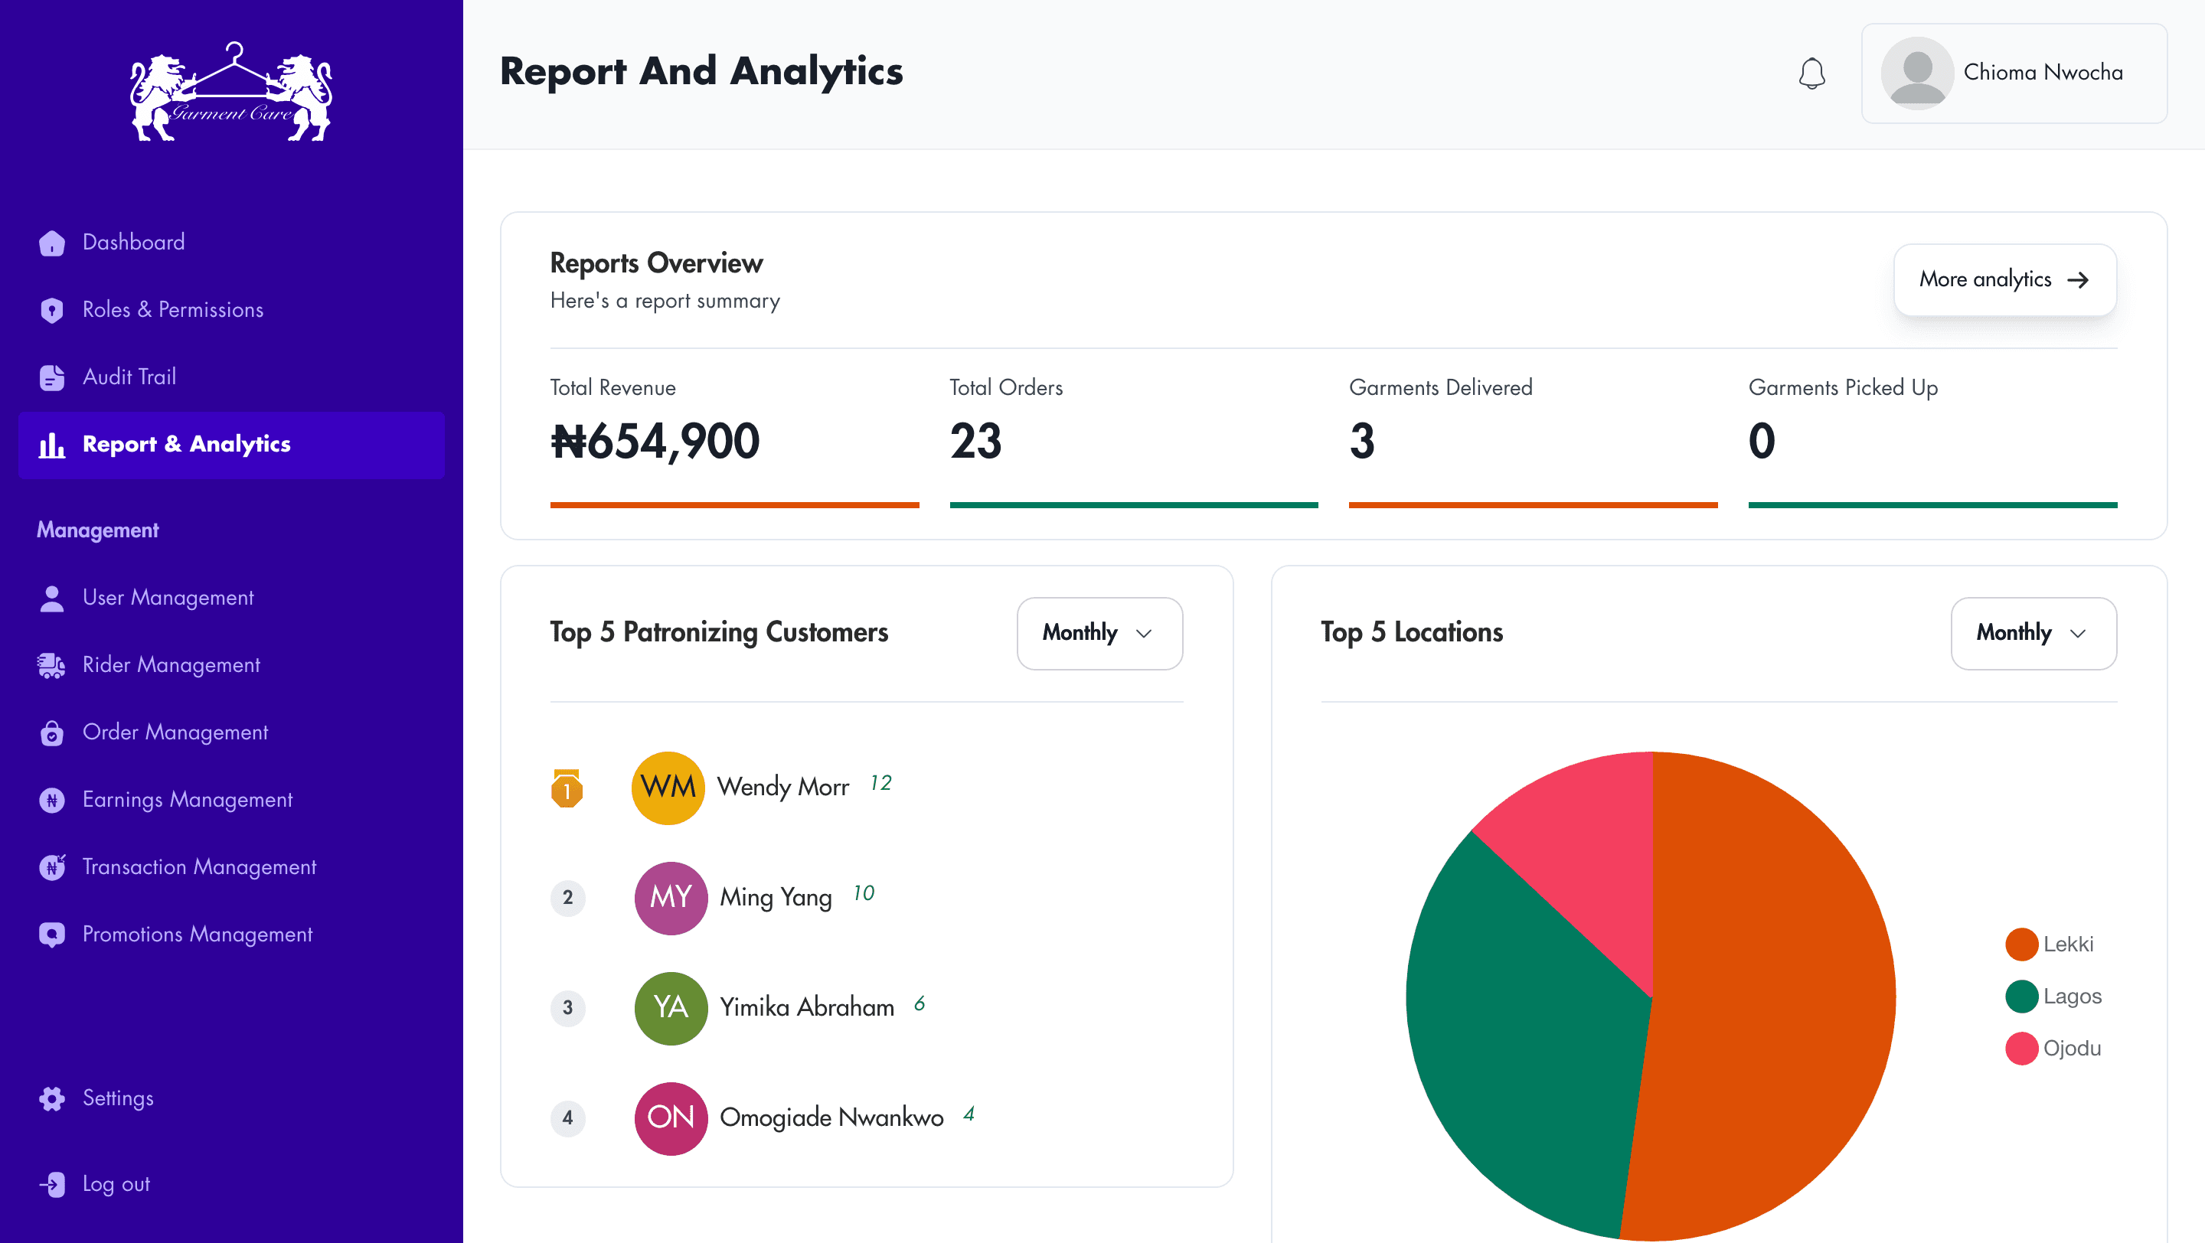Click the Dashboard home icon

tap(51, 243)
